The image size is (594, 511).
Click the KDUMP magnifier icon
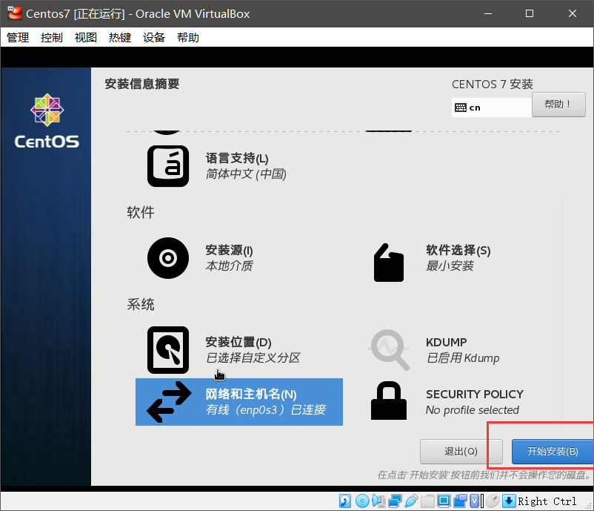[389, 350]
